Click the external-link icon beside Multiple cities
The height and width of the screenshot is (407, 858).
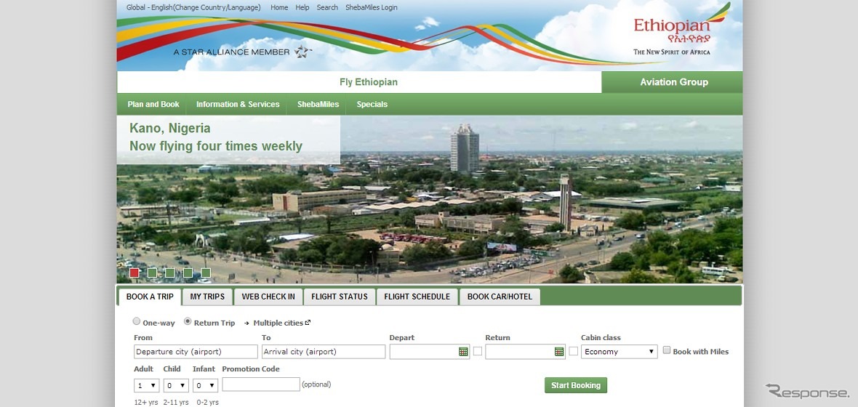point(308,322)
